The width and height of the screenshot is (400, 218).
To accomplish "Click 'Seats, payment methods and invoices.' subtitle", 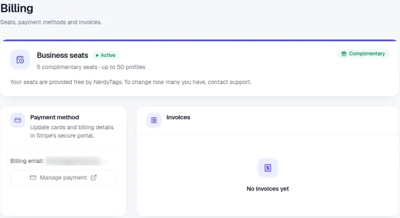I will coord(51,22).
